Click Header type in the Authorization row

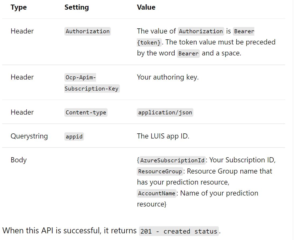[x=22, y=31]
